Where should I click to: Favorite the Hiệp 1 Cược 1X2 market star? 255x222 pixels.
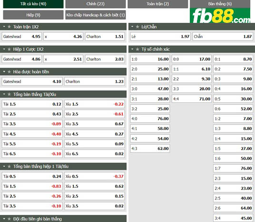click(x=9, y=49)
